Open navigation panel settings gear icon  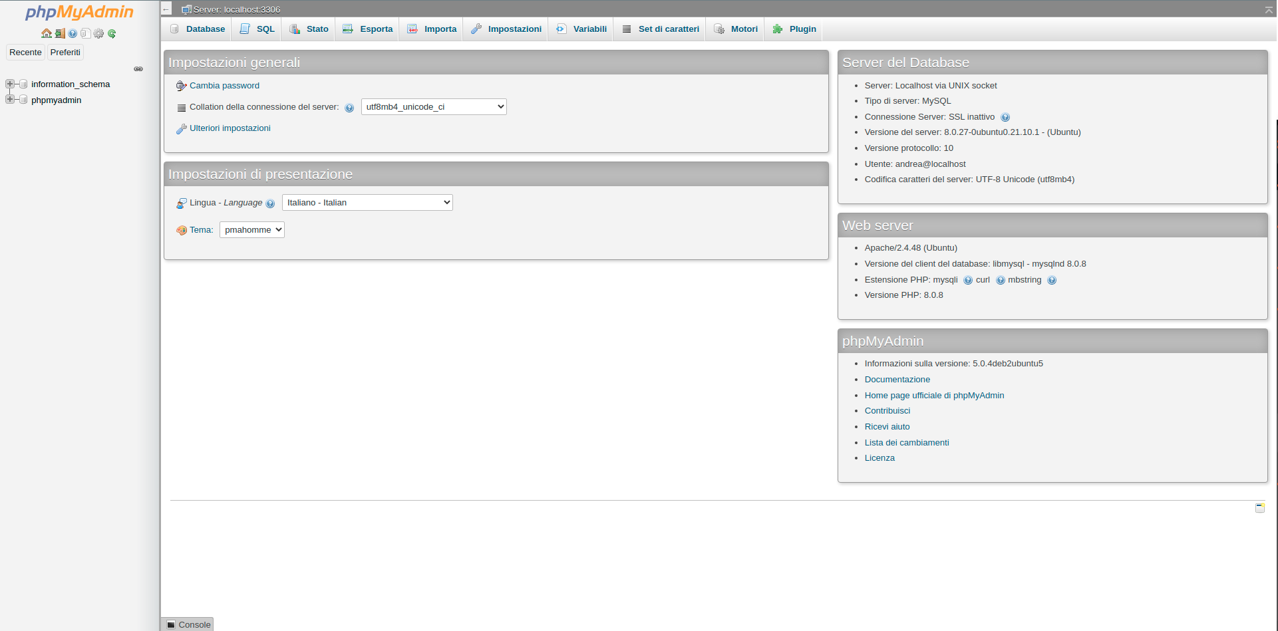click(x=98, y=33)
